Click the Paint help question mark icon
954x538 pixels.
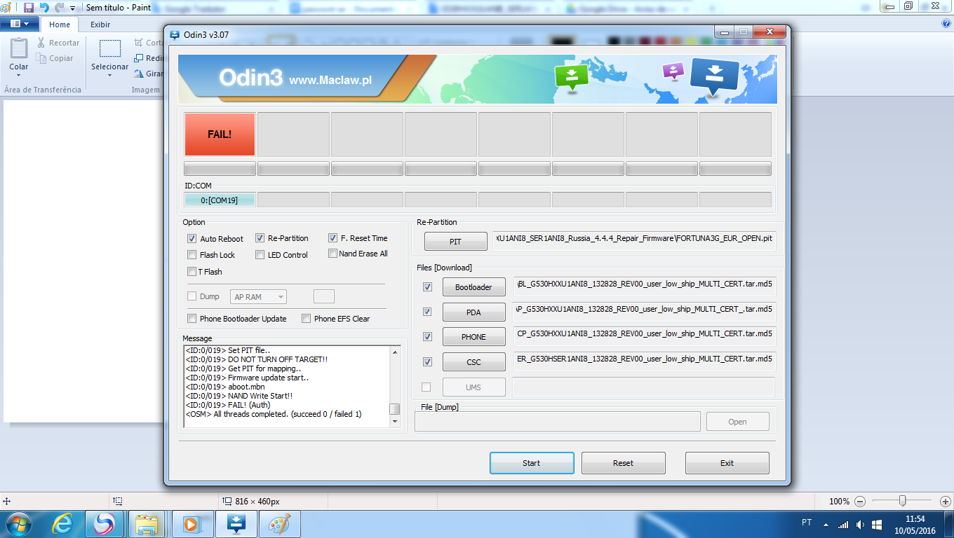pyautogui.click(x=946, y=23)
